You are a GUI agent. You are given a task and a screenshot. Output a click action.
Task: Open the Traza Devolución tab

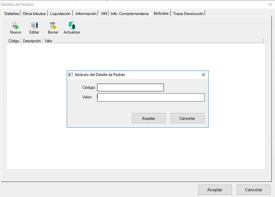point(188,14)
